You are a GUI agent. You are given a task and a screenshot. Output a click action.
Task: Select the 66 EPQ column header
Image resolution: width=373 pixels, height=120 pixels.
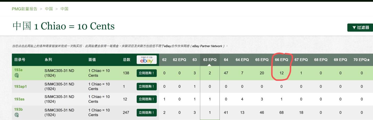click(x=282, y=60)
